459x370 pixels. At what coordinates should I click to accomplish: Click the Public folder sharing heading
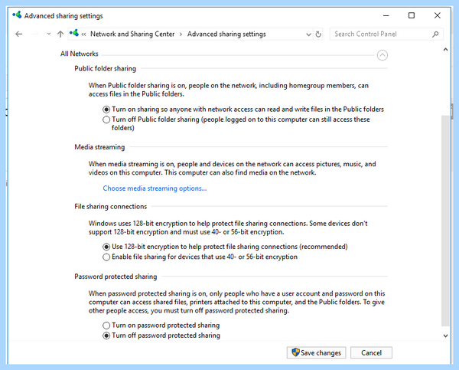click(106, 69)
